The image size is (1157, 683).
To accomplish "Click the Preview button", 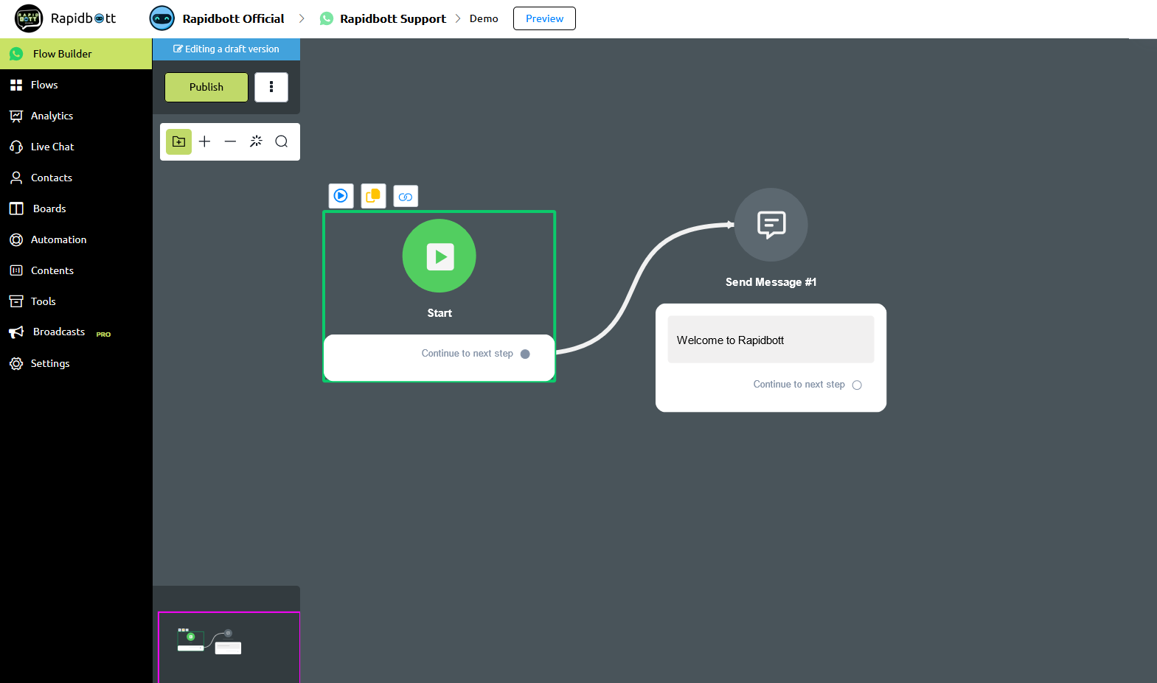I will (x=544, y=18).
